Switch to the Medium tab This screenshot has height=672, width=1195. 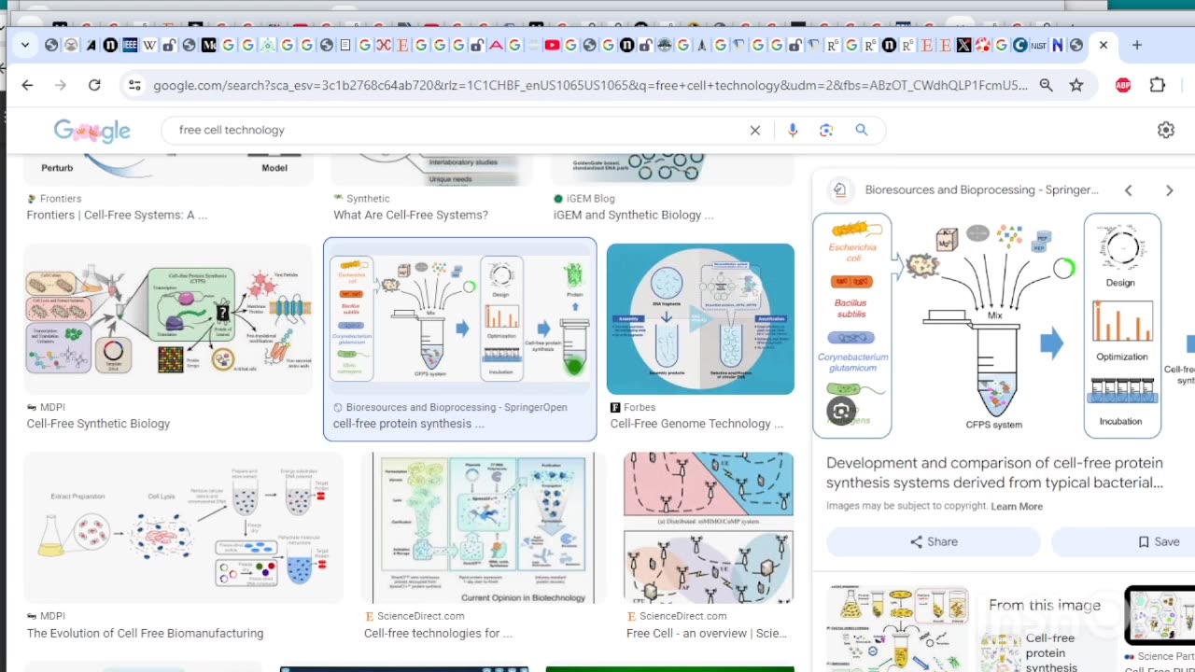208,45
